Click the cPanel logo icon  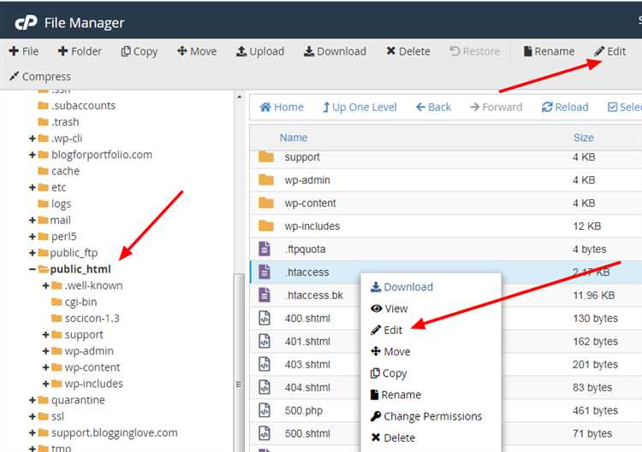(x=26, y=22)
